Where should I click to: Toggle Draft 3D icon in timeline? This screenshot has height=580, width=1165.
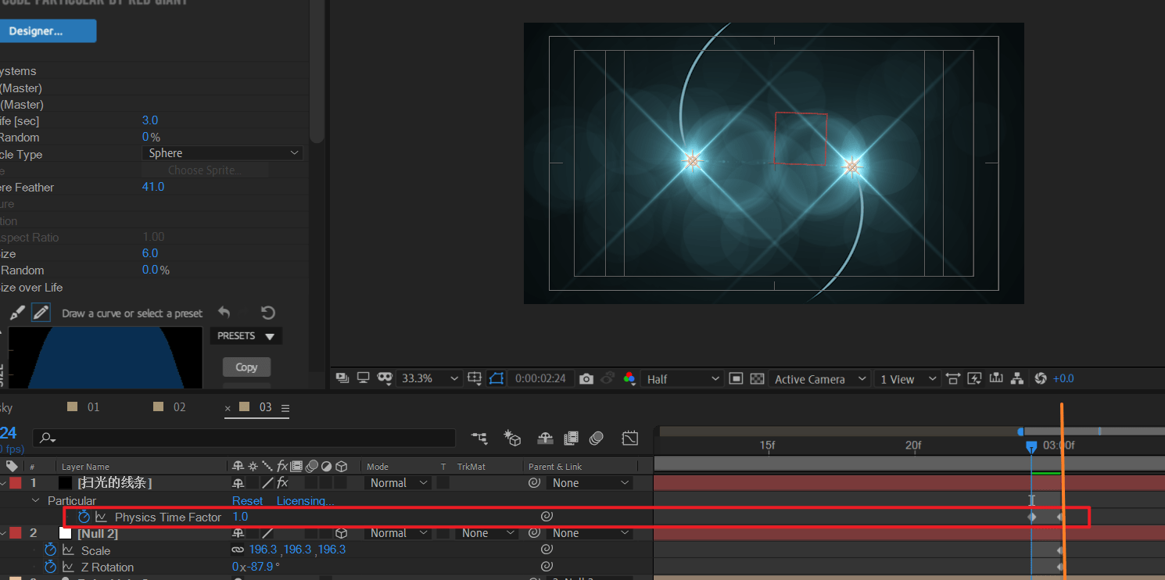[512, 438]
